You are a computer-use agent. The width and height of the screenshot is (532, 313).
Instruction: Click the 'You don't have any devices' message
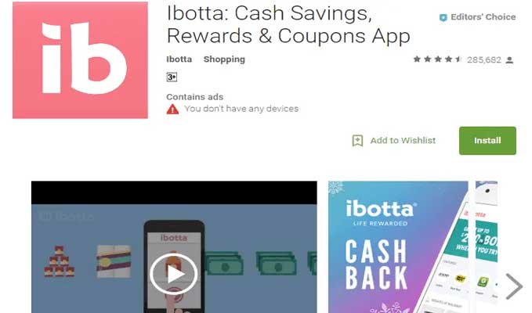coord(241,109)
